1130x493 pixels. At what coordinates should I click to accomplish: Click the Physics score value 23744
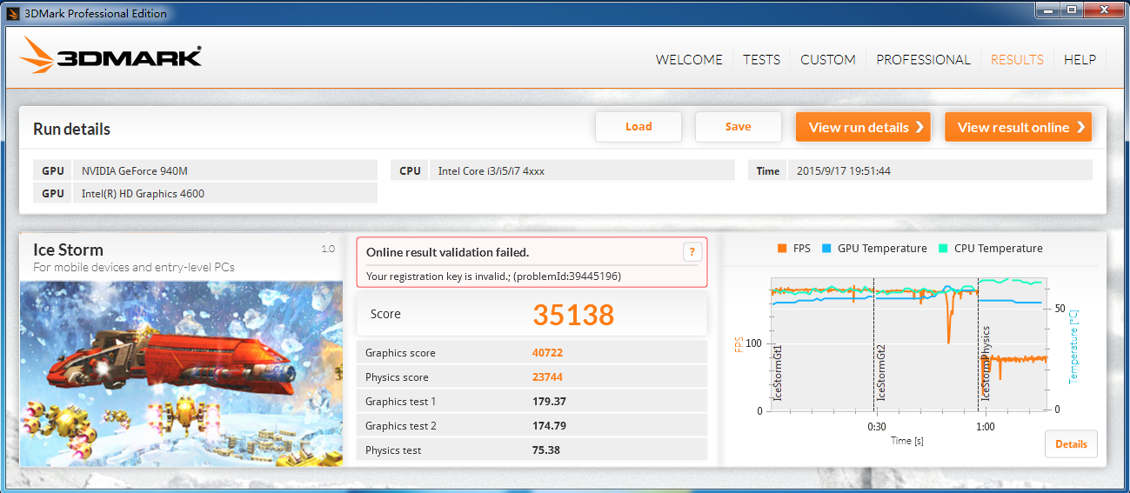(547, 377)
